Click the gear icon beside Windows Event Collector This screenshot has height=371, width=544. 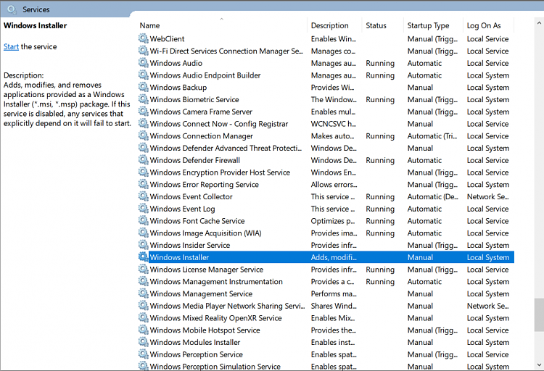click(x=144, y=196)
